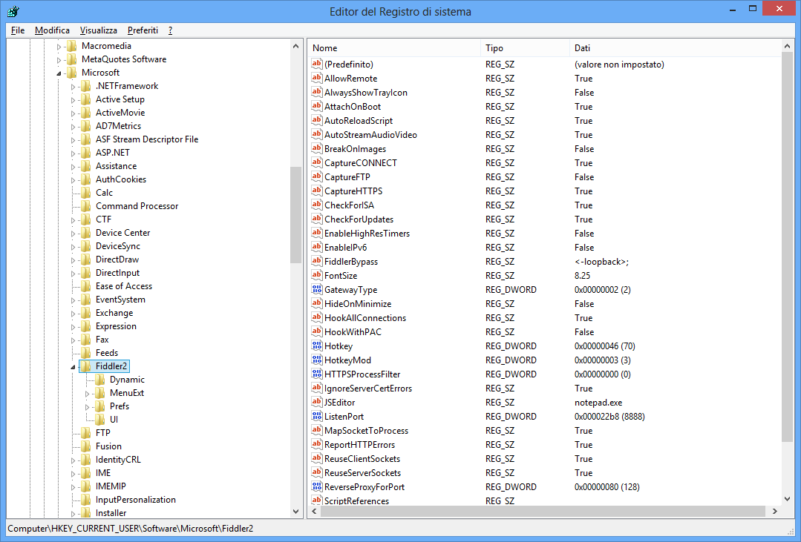Click the folder icon next to Prefs
Screen dimensions: 801x542
tap(100, 406)
